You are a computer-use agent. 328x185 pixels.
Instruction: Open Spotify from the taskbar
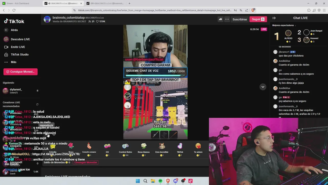pos(160,181)
